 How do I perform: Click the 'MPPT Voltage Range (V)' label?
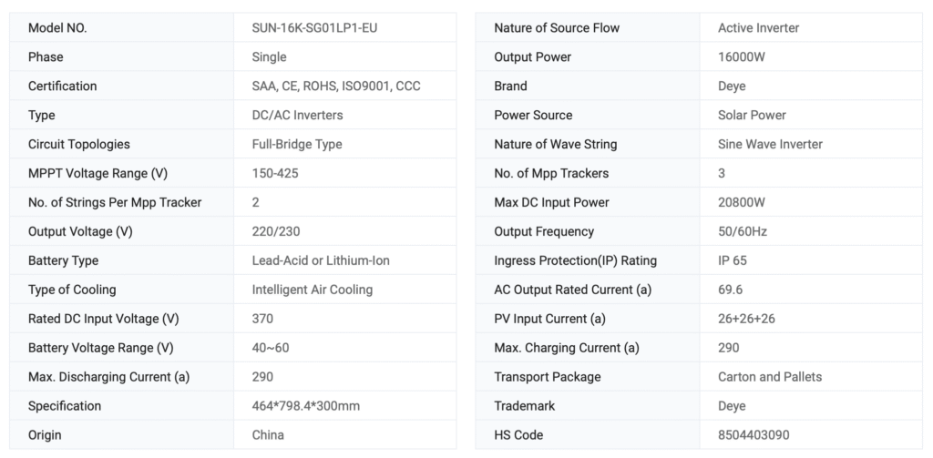pos(97,173)
